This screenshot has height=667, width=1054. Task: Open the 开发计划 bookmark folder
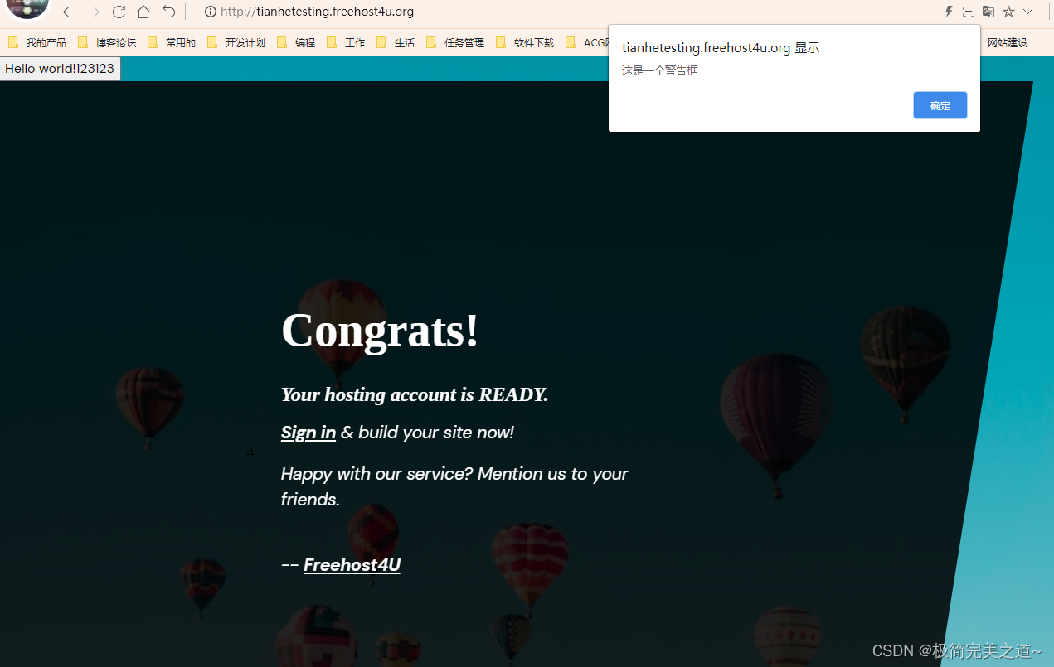click(236, 42)
